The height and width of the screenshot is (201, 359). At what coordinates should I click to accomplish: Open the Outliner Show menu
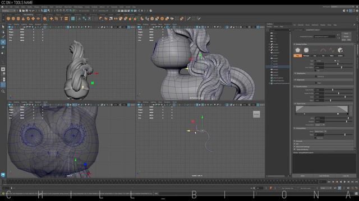tap(276, 27)
